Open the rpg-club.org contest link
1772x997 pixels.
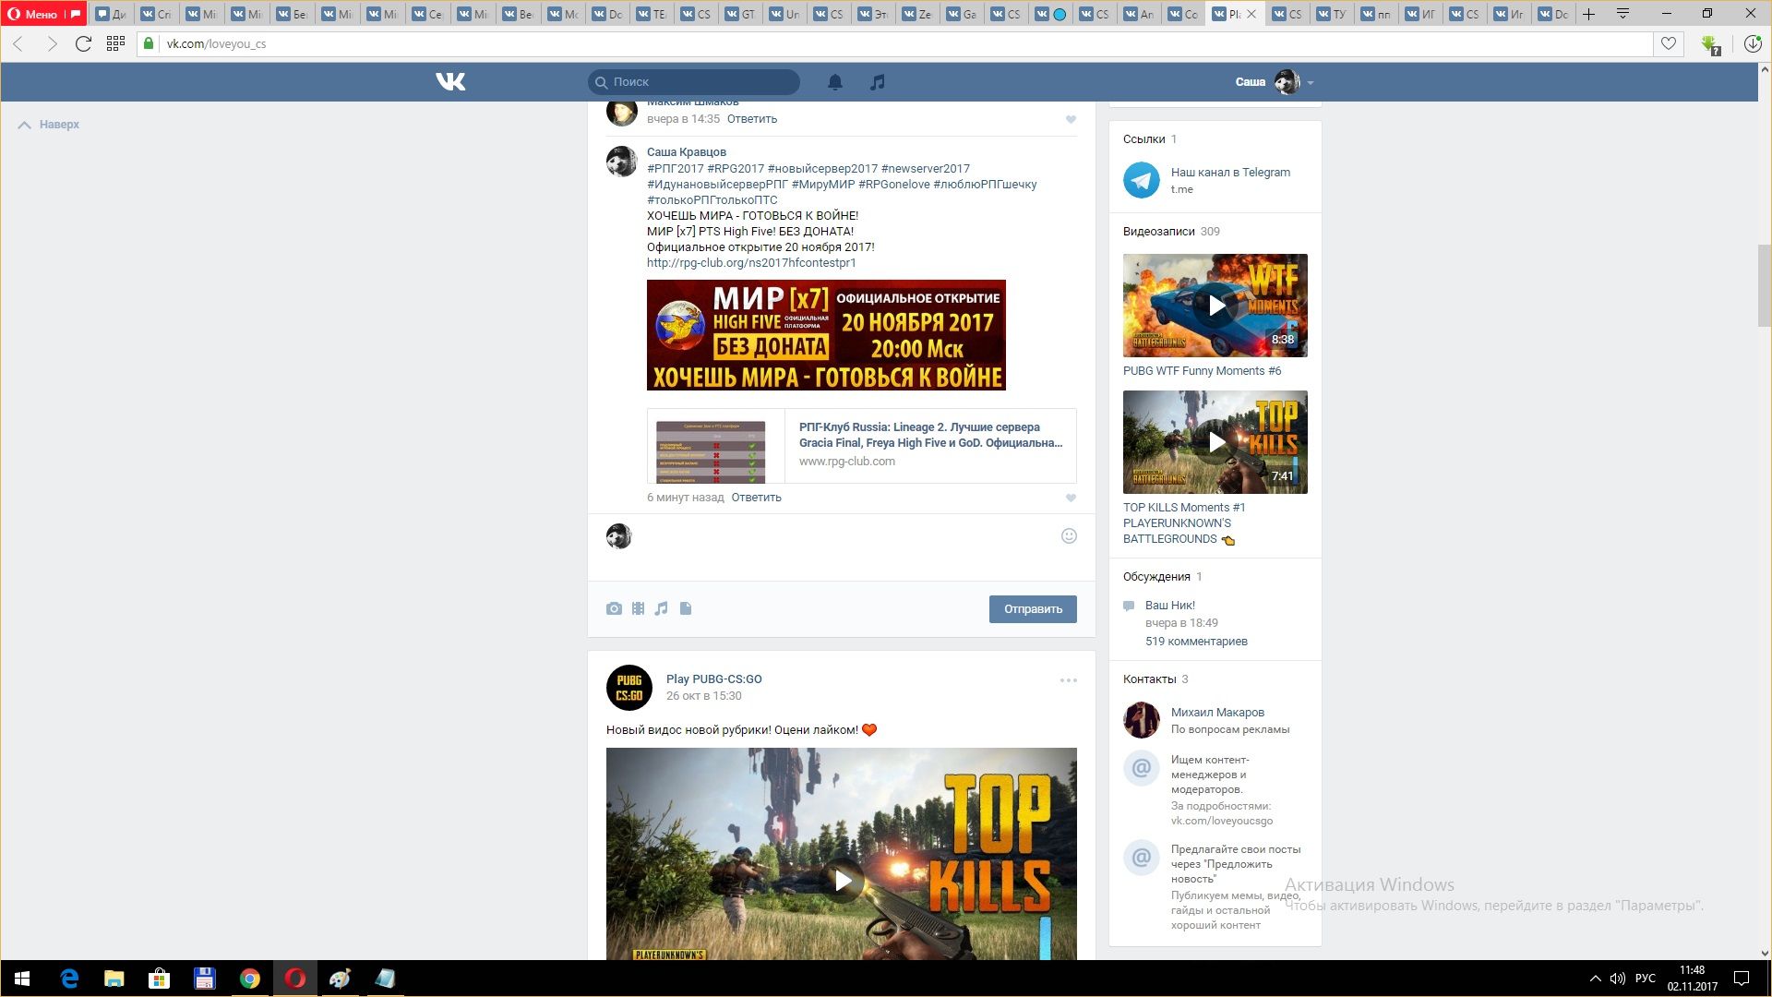coord(751,263)
